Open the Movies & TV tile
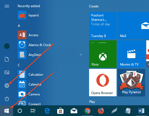 [x=131, y=54]
